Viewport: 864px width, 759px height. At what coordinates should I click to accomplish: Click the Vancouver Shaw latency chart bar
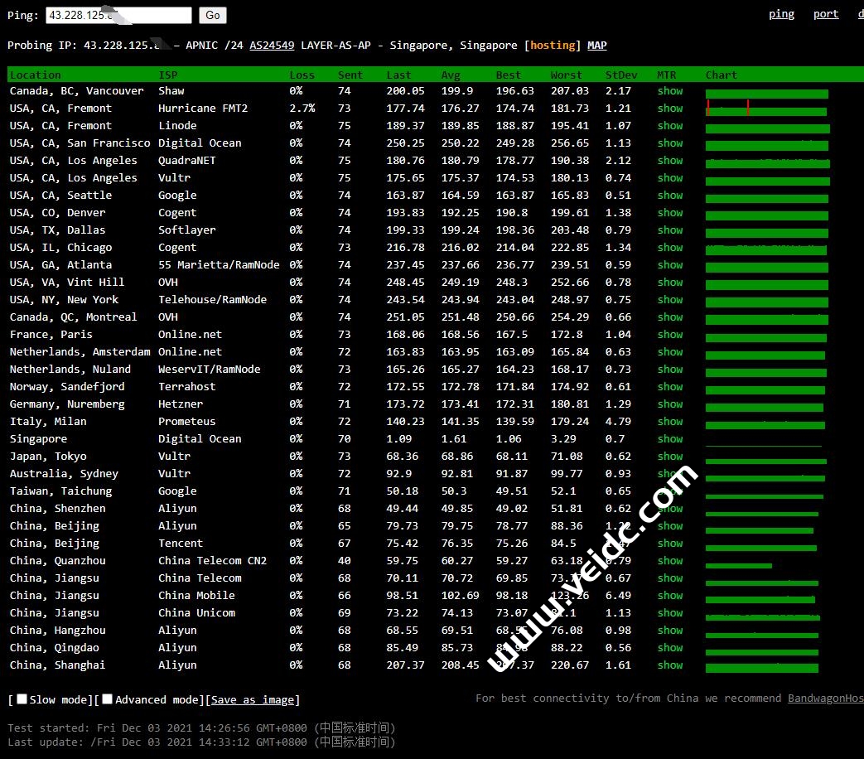[x=767, y=94]
